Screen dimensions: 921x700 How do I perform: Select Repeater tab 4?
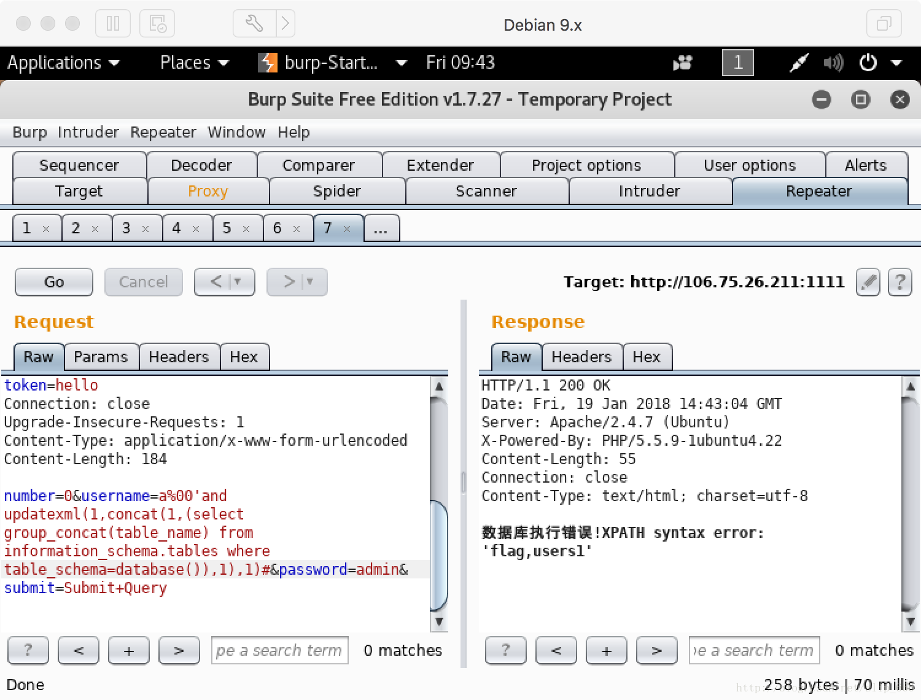click(x=176, y=228)
